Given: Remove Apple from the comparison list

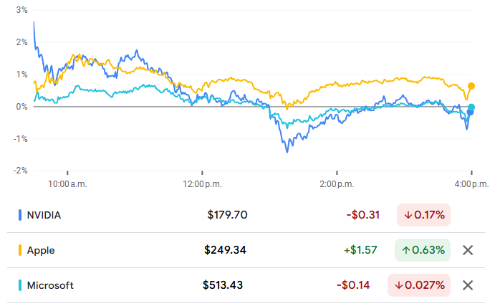Looking at the screenshot, I should coord(468,250).
